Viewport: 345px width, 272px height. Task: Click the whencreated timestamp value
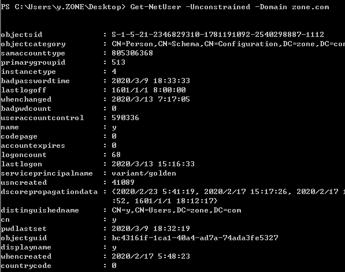pos(151,256)
